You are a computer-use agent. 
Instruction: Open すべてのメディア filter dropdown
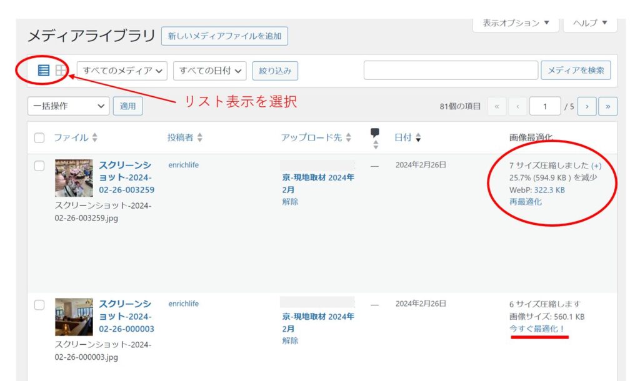(122, 71)
